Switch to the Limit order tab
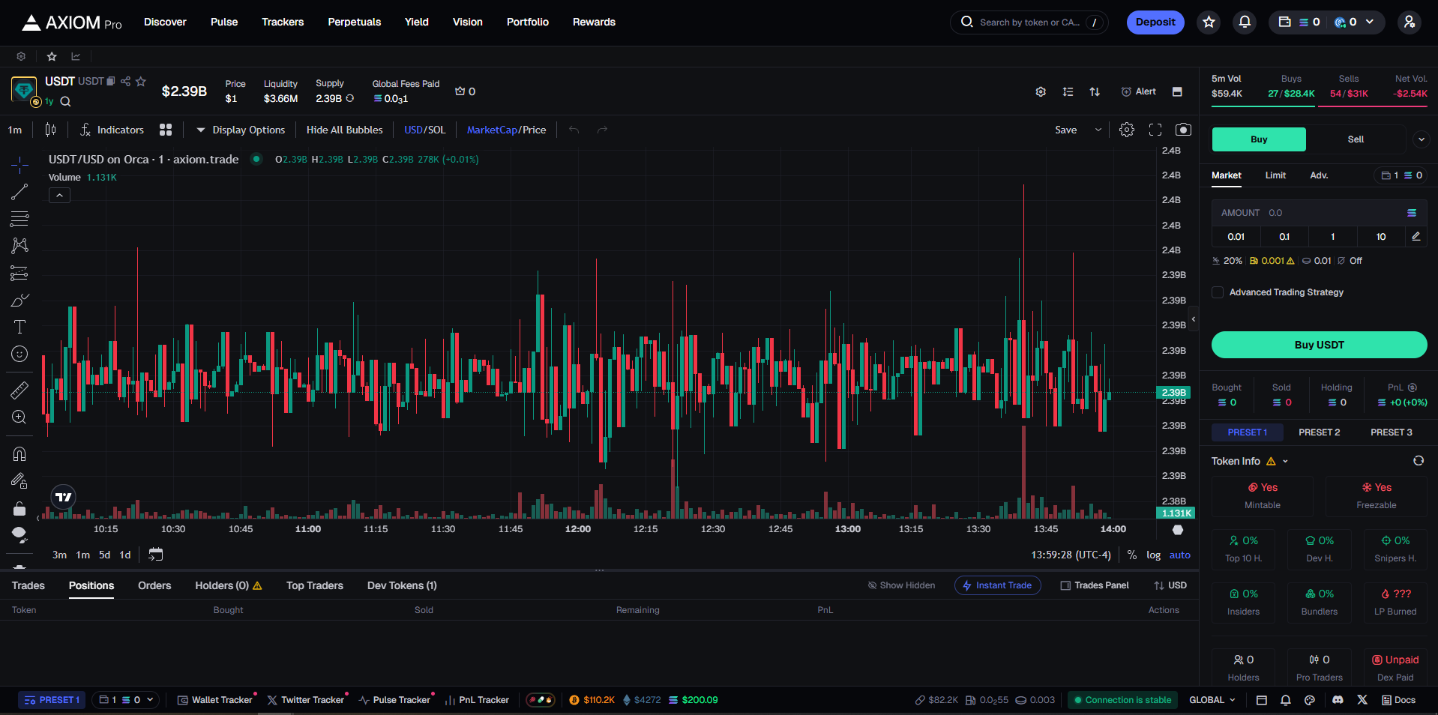 point(1275,175)
